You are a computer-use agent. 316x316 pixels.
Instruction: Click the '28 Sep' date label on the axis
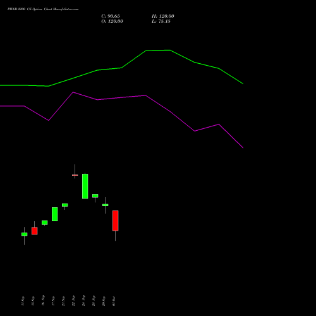[x=94, y=301]
